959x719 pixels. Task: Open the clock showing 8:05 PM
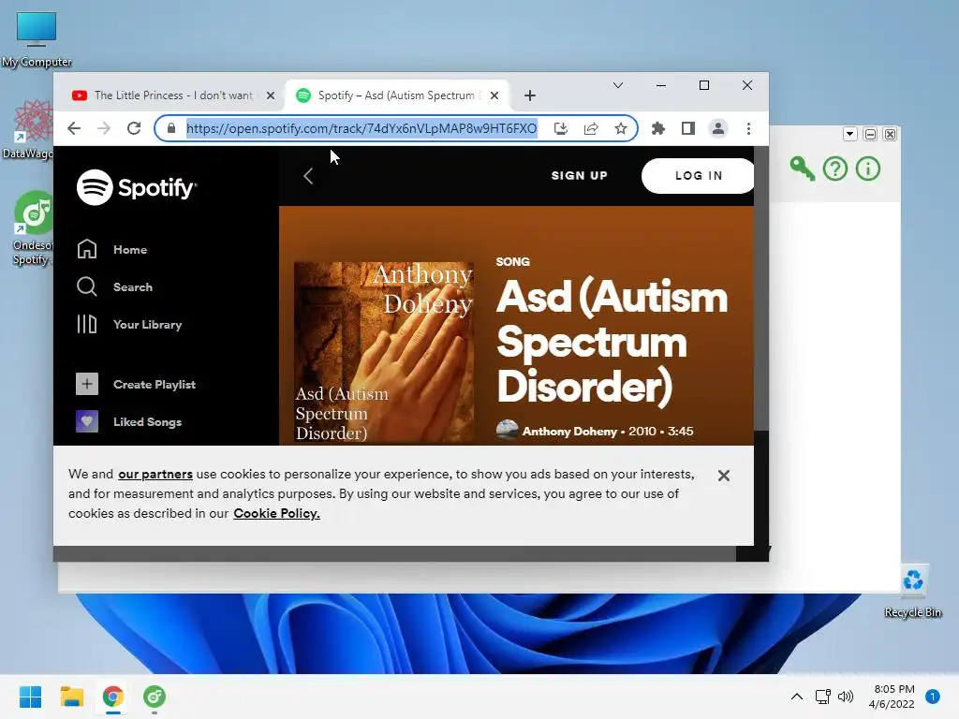(892, 697)
